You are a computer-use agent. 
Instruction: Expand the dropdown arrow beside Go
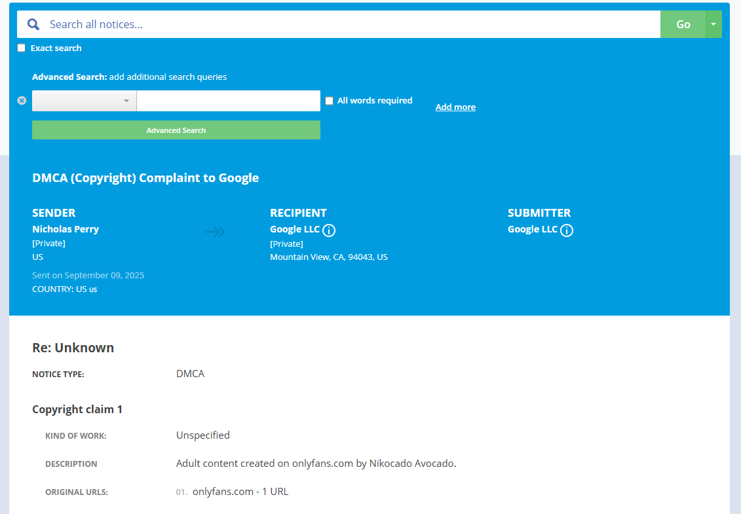coord(713,24)
